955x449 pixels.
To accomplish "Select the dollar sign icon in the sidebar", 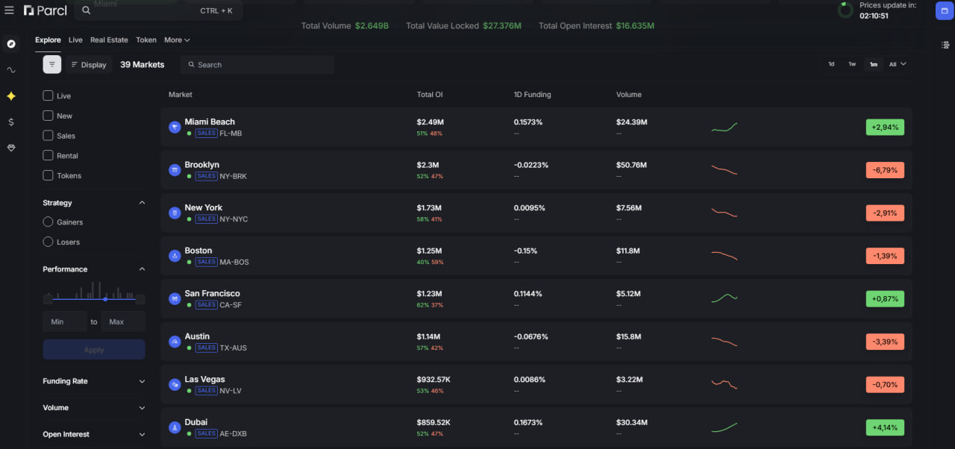I will pyautogui.click(x=10, y=122).
